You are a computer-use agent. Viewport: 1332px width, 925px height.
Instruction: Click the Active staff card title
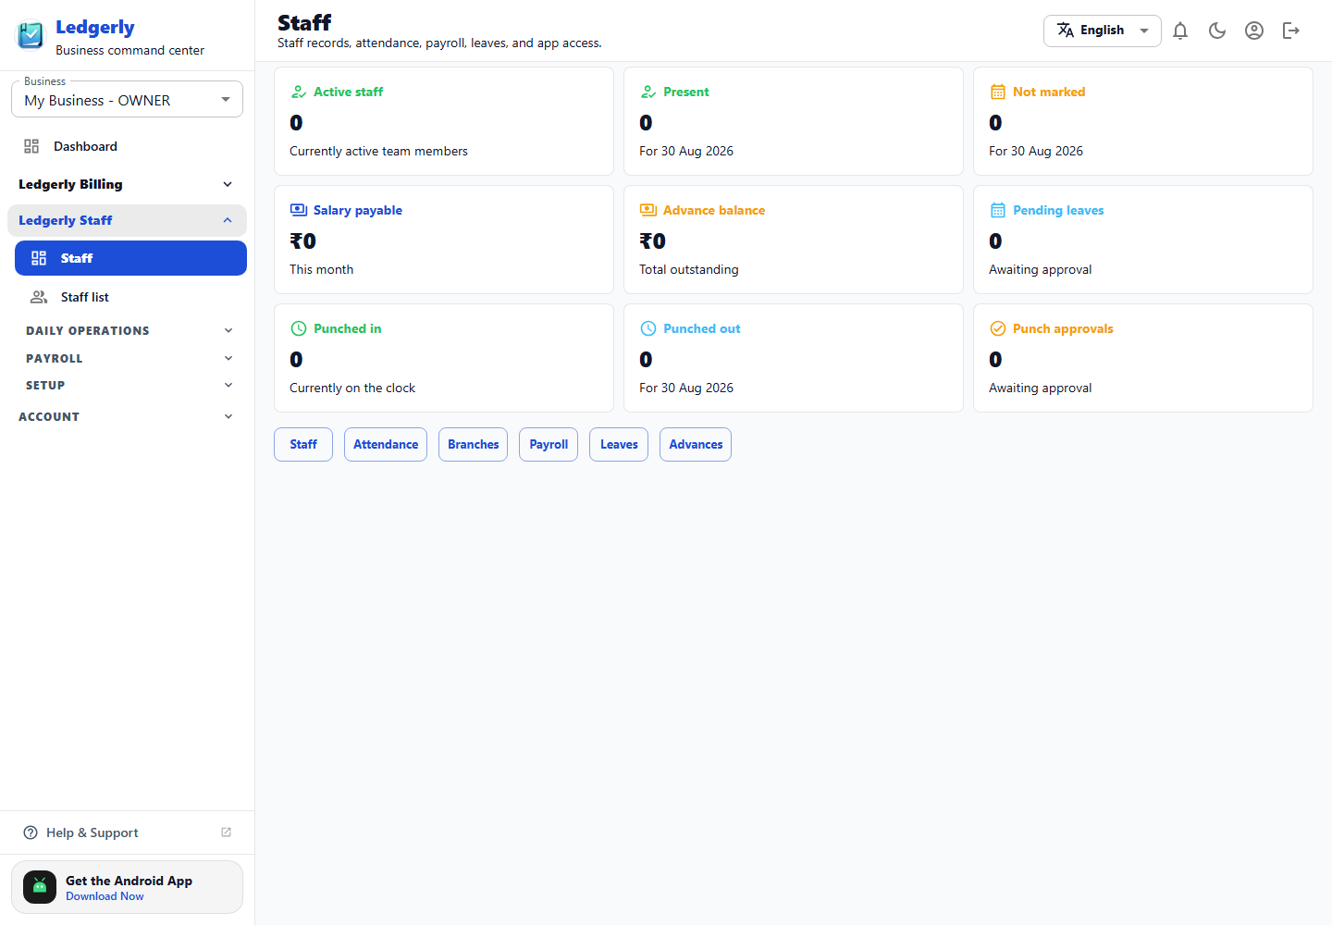tap(348, 92)
